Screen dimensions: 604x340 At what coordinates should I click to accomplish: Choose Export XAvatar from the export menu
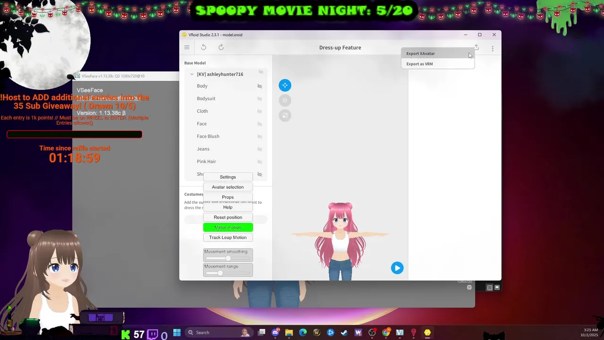(437, 53)
